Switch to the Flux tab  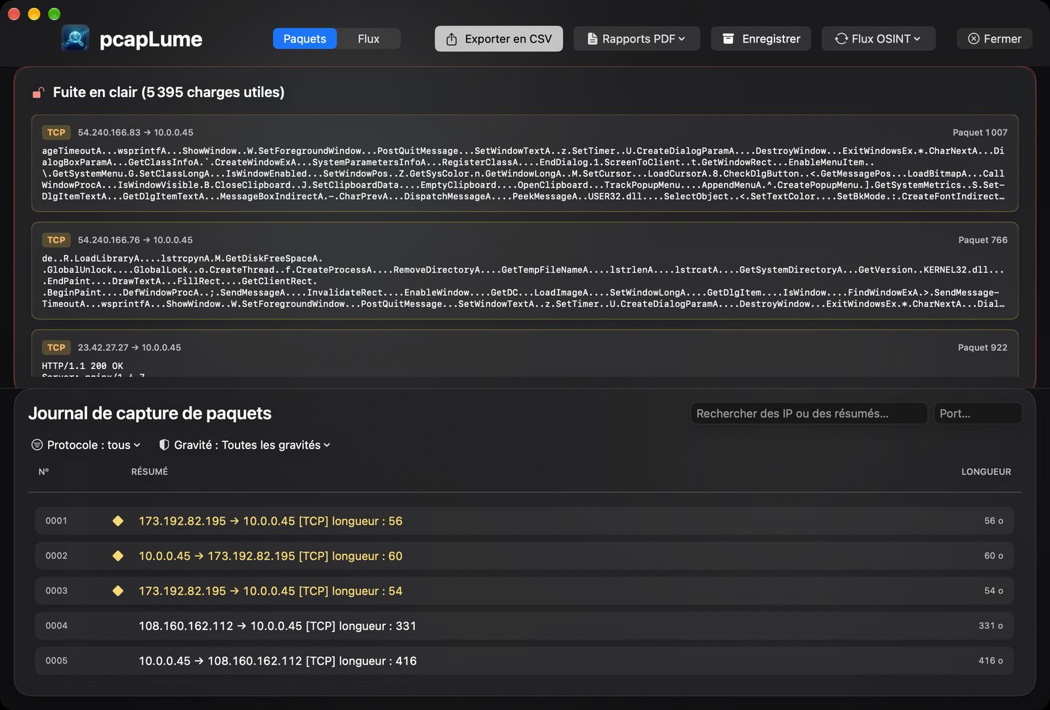(x=369, y=39)
